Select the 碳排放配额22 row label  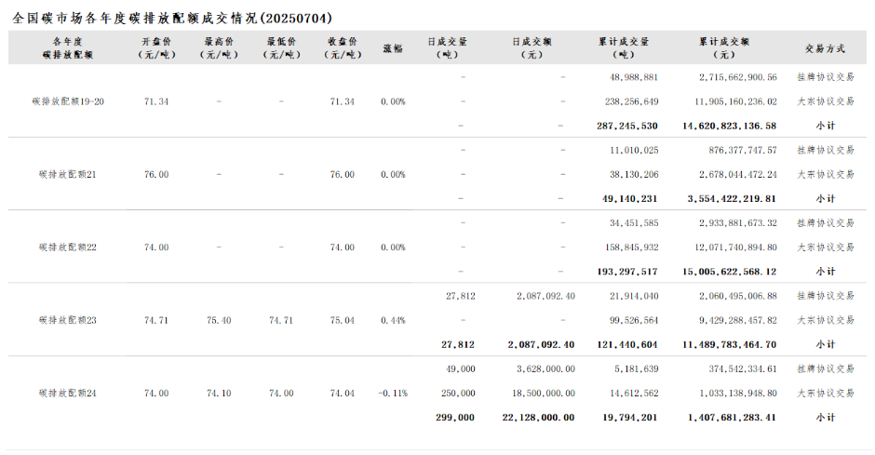(68, 248)
